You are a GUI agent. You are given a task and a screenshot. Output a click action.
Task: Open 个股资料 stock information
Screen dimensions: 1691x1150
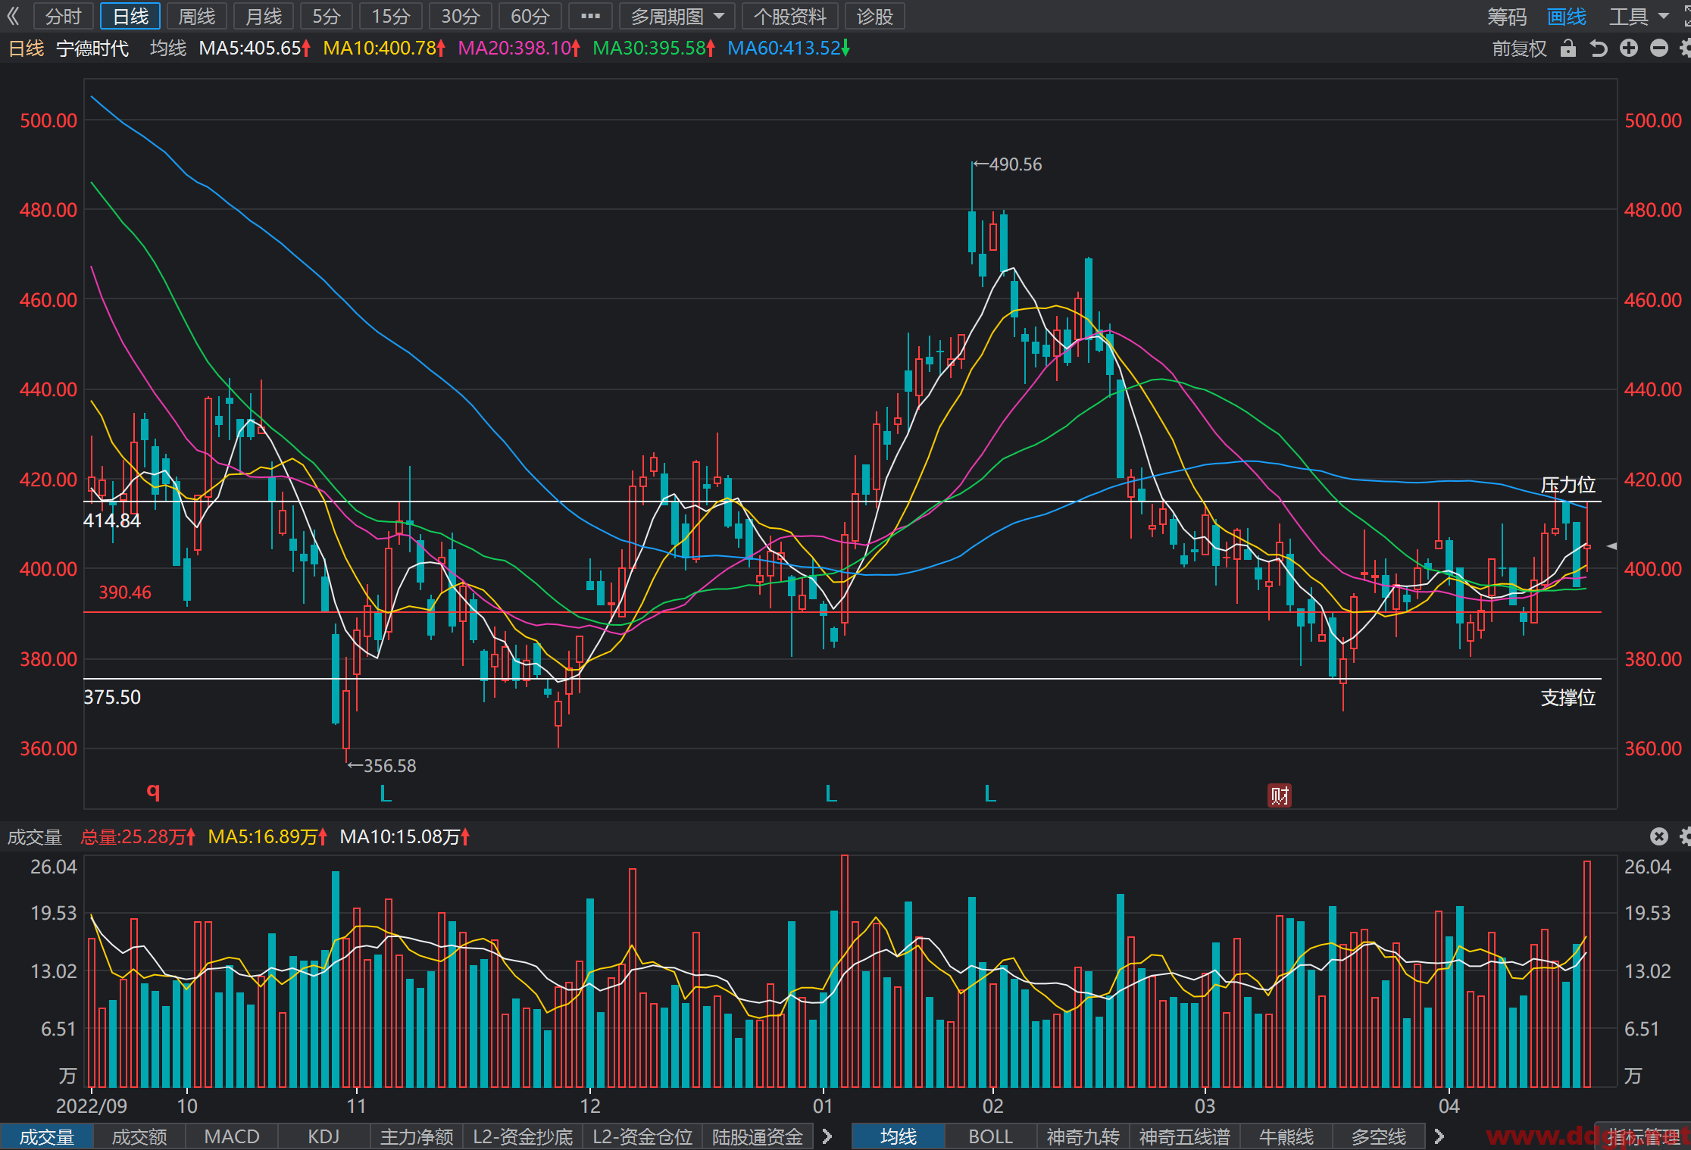pyautogui.click(x=790, y=16)
